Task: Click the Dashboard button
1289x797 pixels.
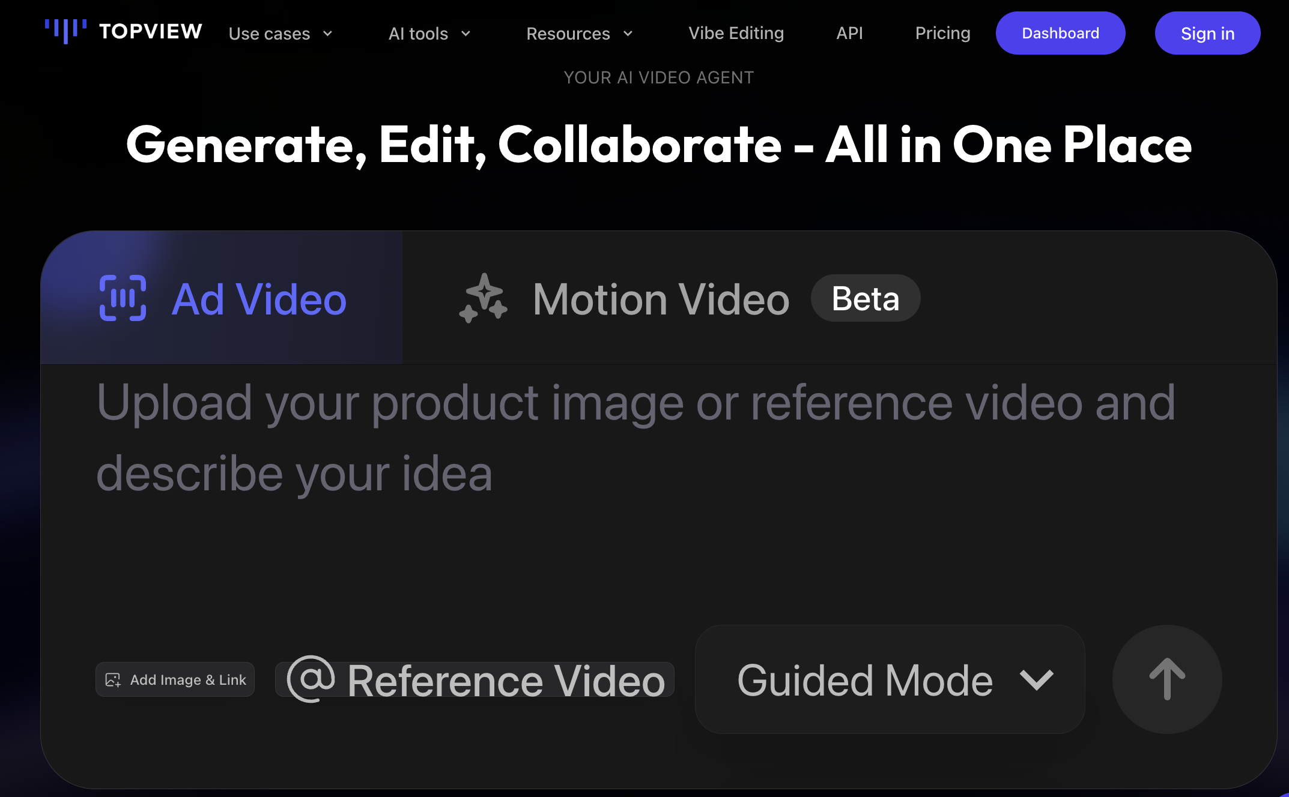Action: click(1060, 33)
